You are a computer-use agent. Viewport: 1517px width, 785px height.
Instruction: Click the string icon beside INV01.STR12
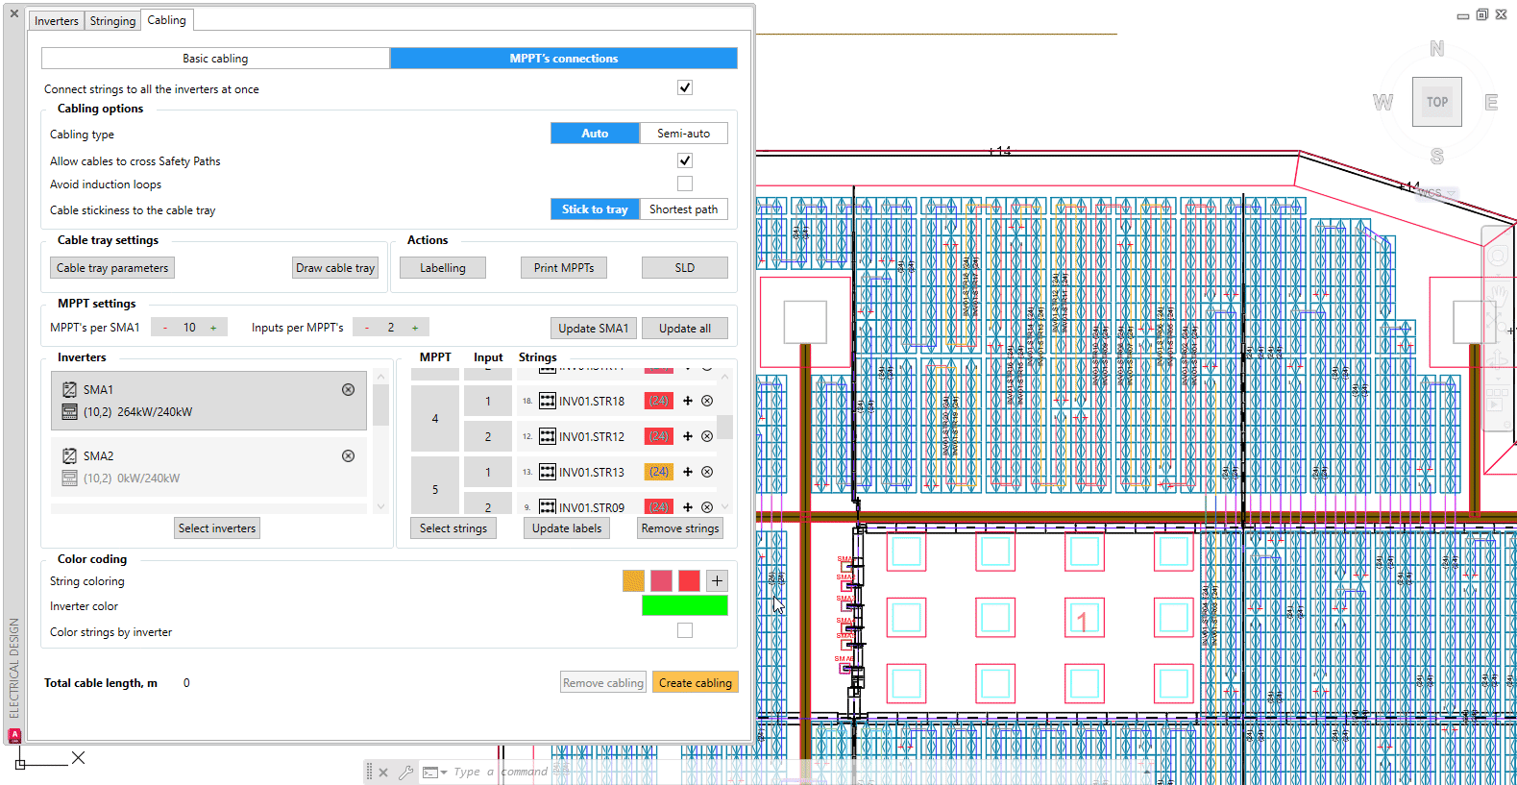[x=548, y=436]
